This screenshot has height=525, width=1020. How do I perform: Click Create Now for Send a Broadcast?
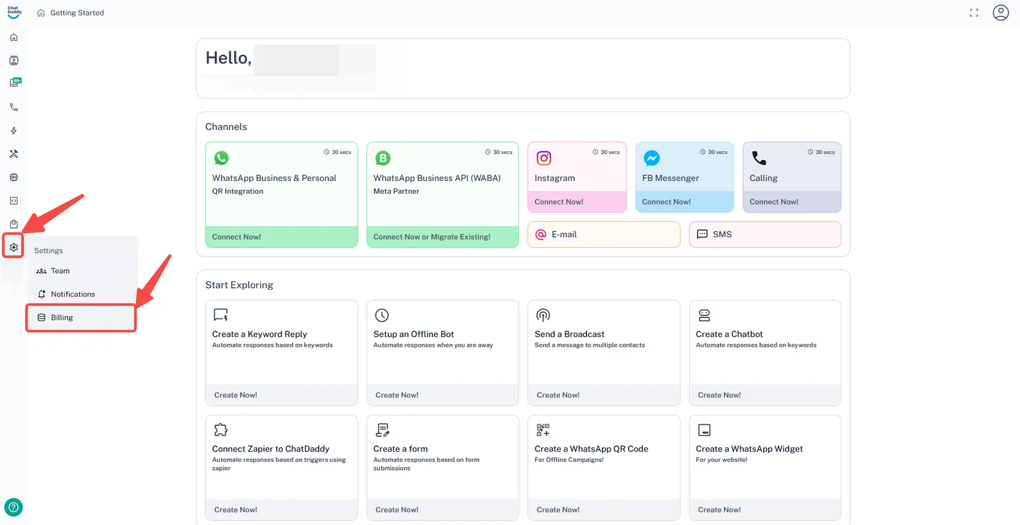558,395
